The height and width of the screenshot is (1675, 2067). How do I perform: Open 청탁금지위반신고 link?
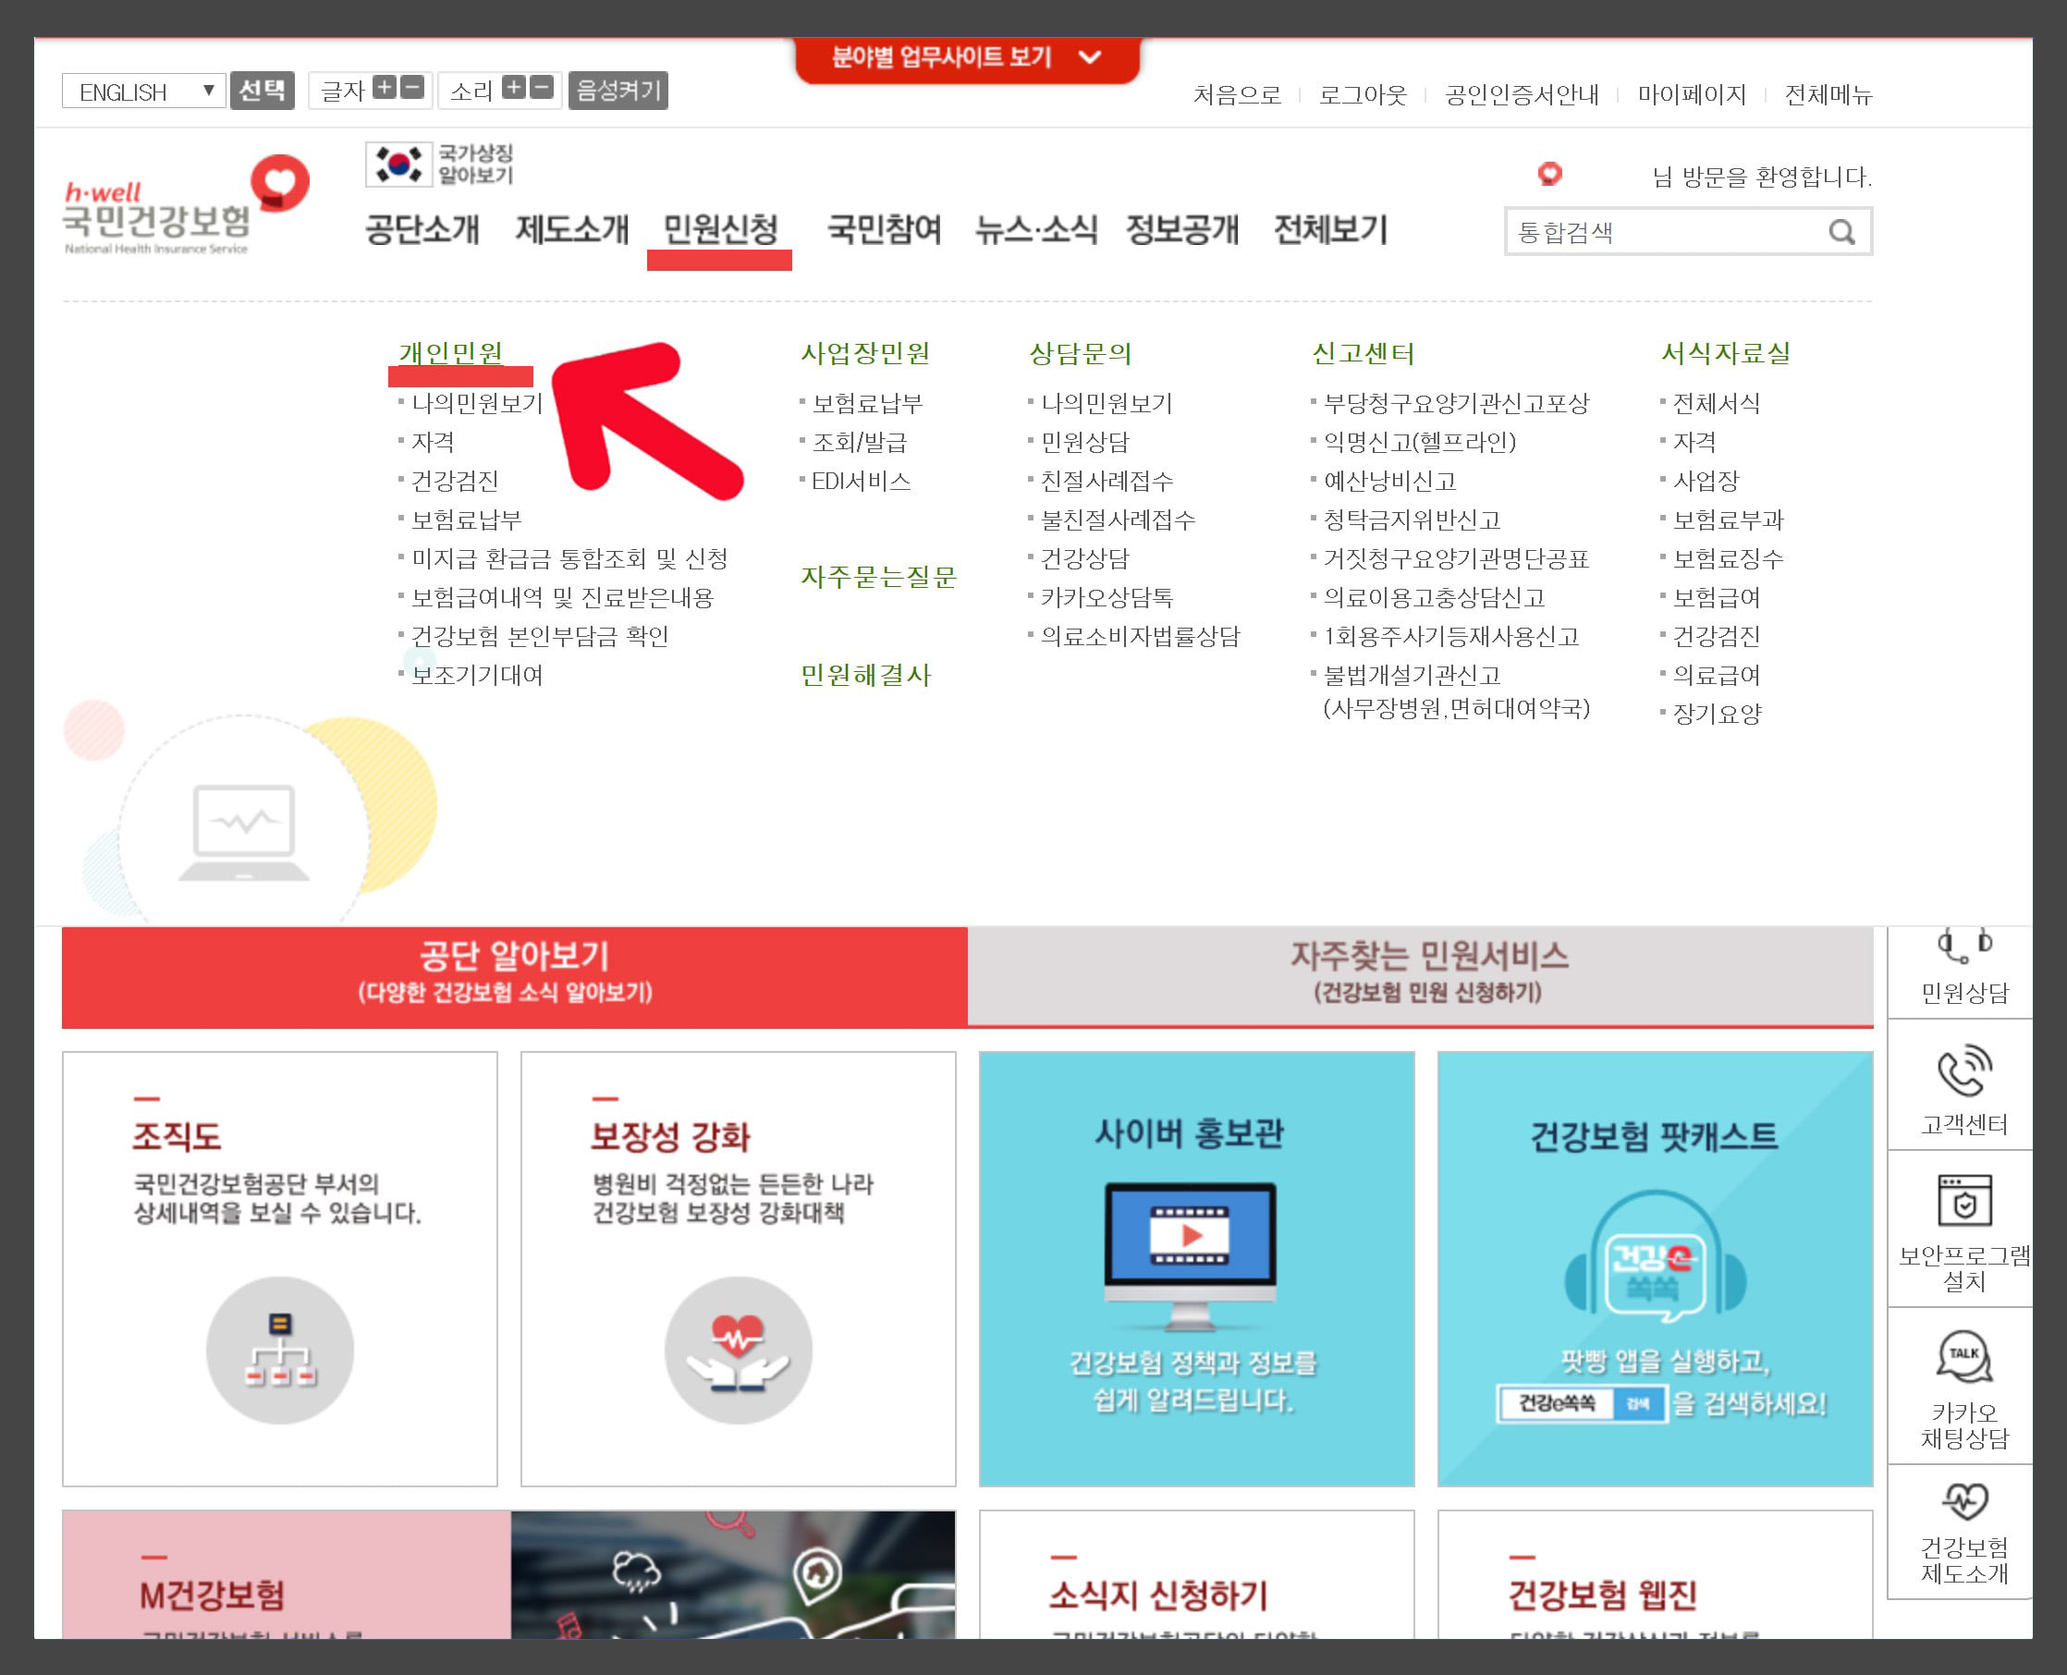click(1412, 520)
